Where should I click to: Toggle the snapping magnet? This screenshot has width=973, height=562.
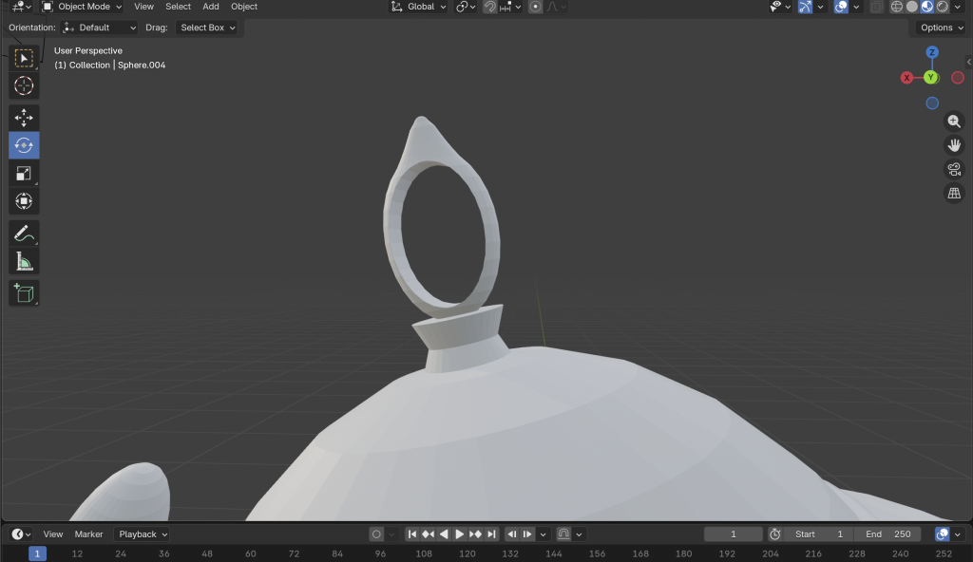pos(490,7)
